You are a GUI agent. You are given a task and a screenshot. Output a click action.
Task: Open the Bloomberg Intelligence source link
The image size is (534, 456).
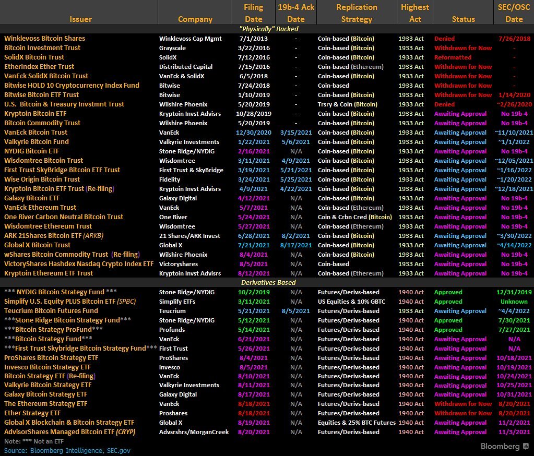click(66, 451)
